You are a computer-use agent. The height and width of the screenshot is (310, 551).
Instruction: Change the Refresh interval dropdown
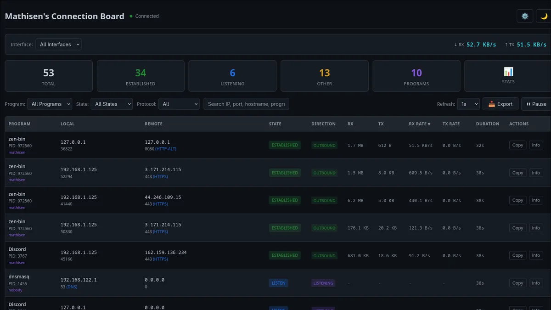[x=468, y=104]
